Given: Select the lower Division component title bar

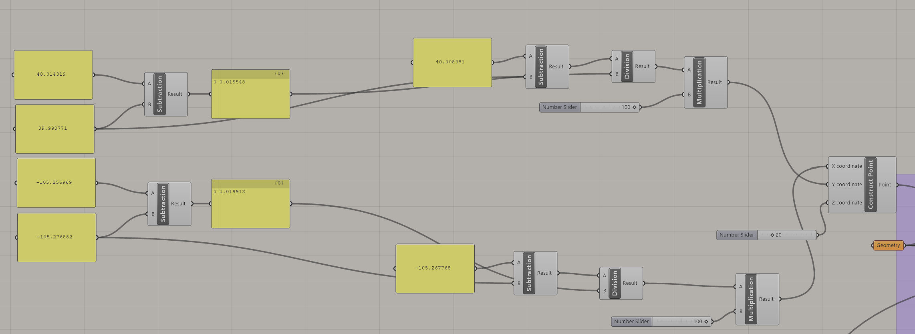Looking at the screenshot, I should point(615,283).
